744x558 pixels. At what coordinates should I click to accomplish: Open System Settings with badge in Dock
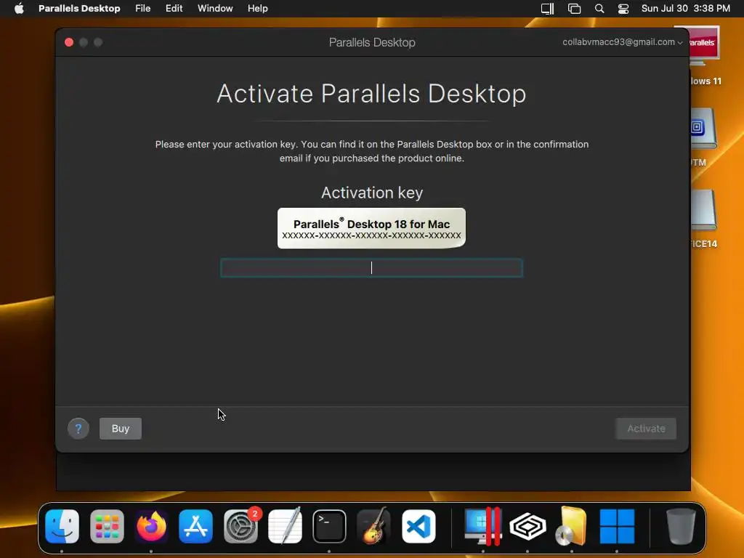pos(240,526)
